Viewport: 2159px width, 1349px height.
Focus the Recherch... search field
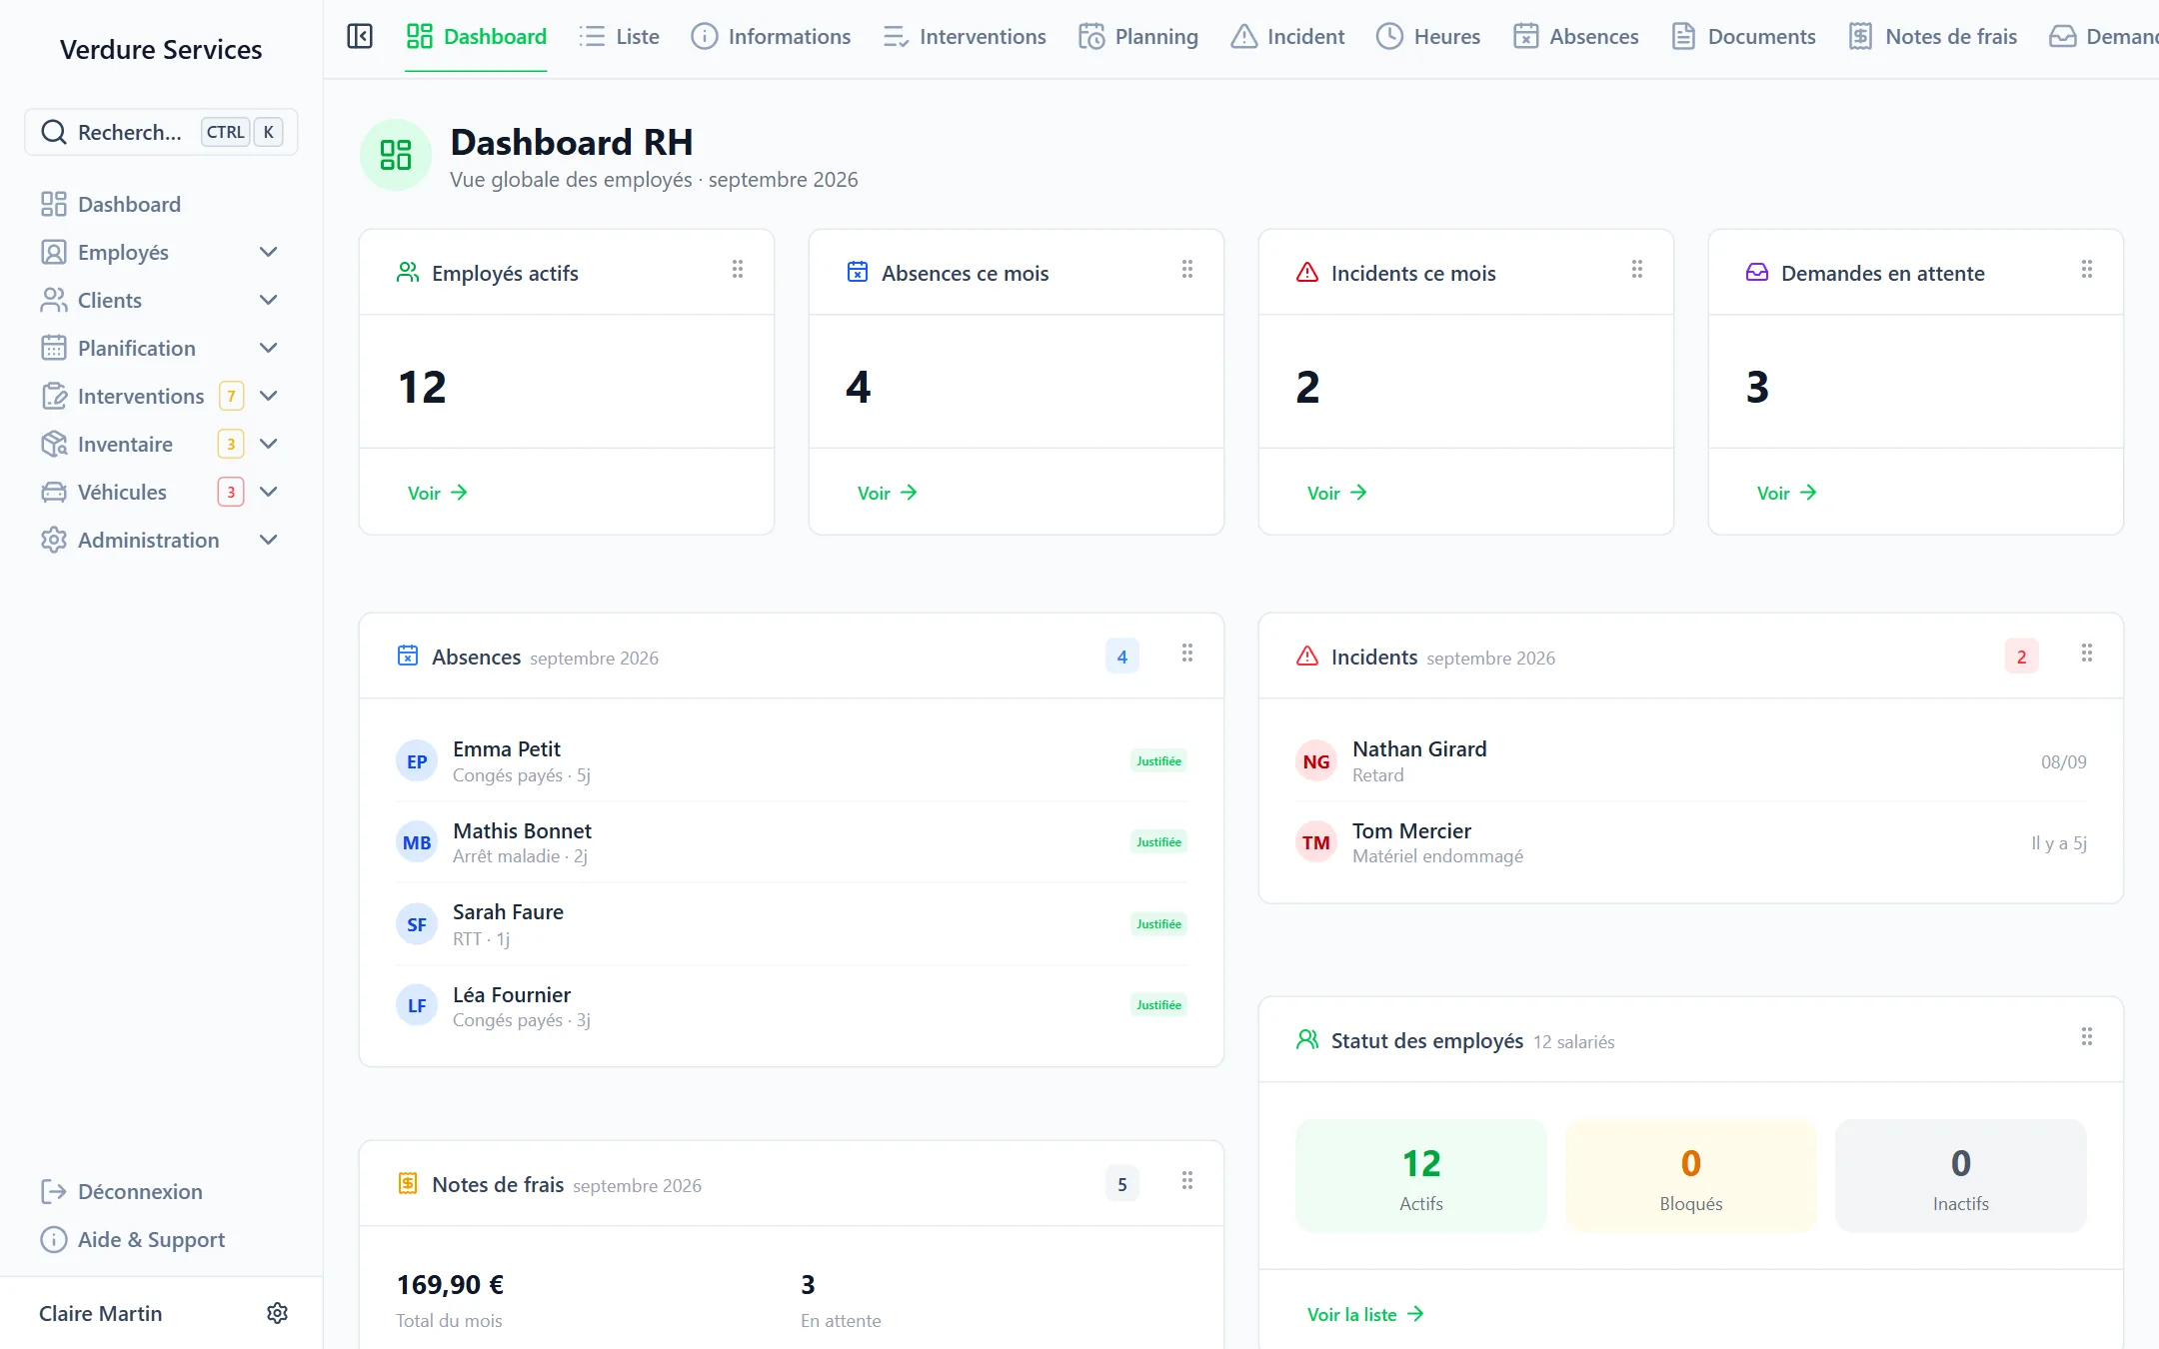[x=161, y=132]
